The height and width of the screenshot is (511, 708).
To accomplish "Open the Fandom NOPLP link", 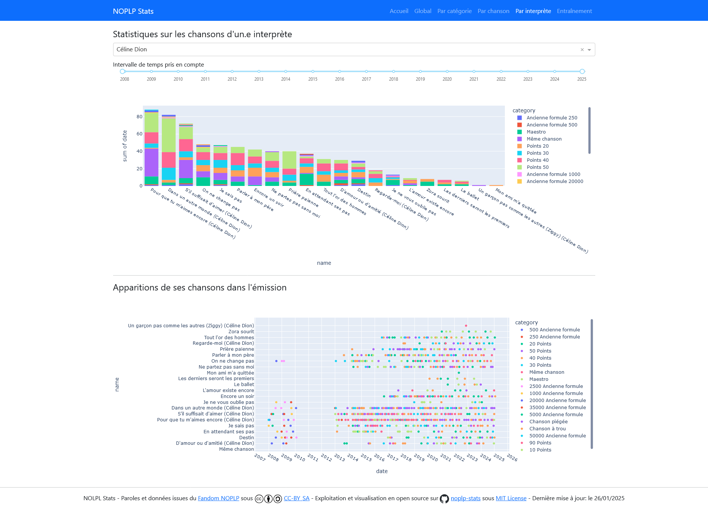I will point(218,498).
